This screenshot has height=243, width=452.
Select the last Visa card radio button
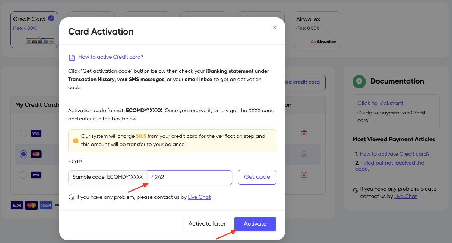click(x=23, y=175)
